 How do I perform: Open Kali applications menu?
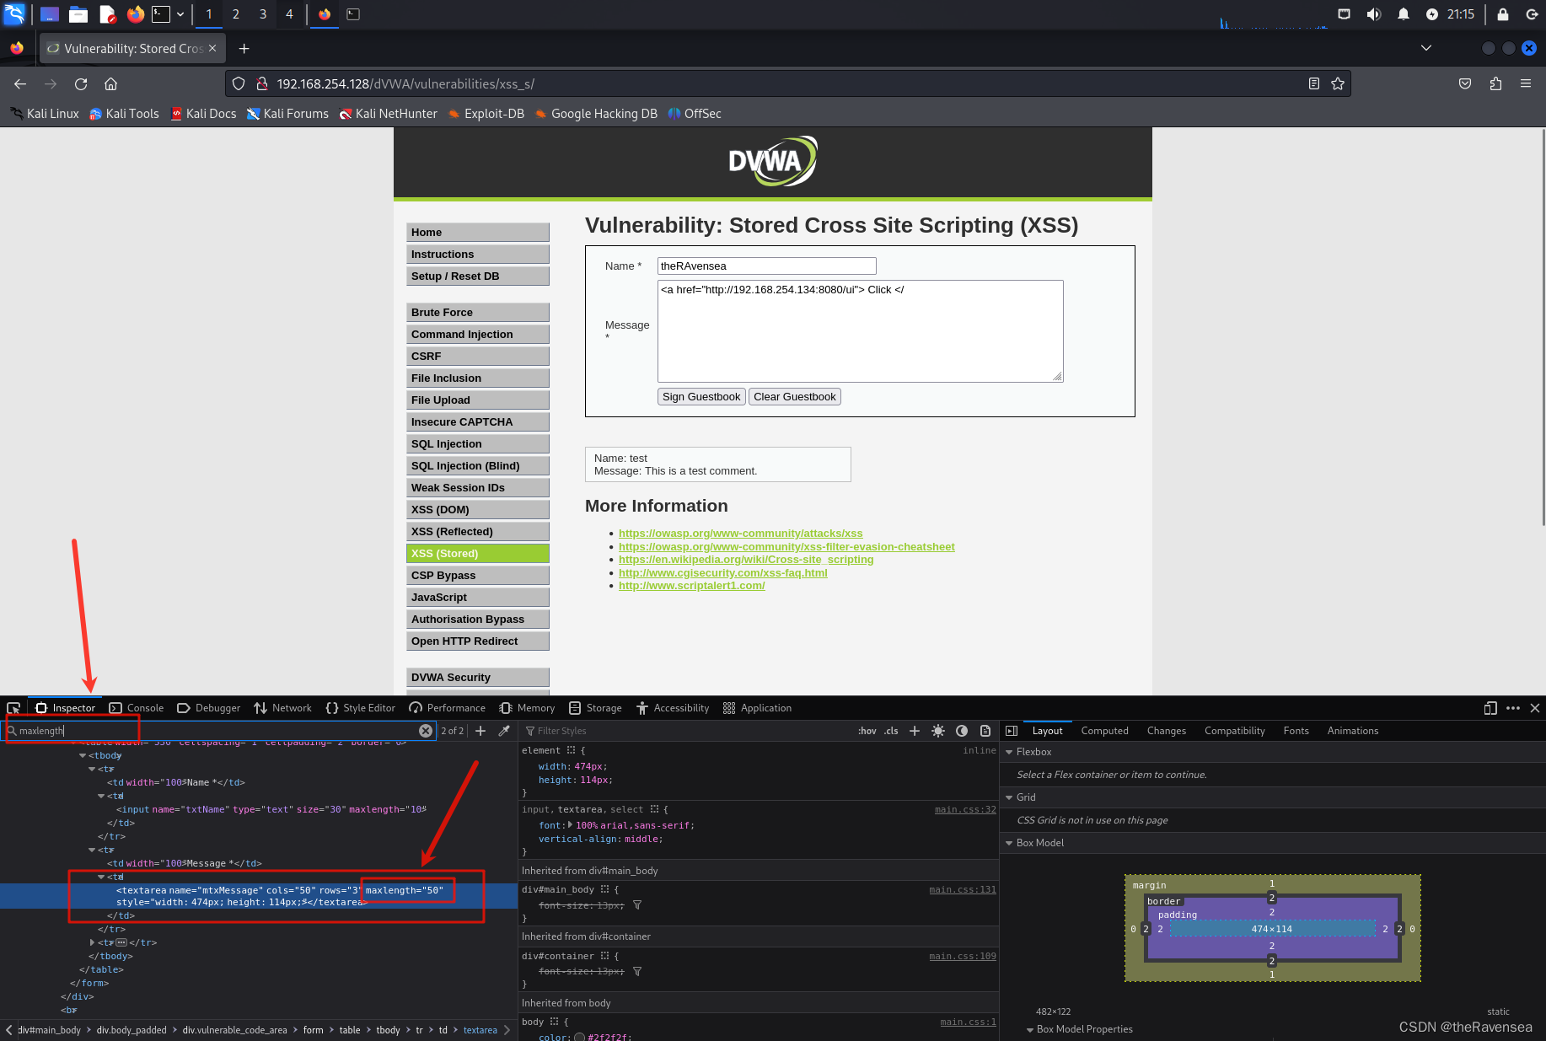pos(14,14)
